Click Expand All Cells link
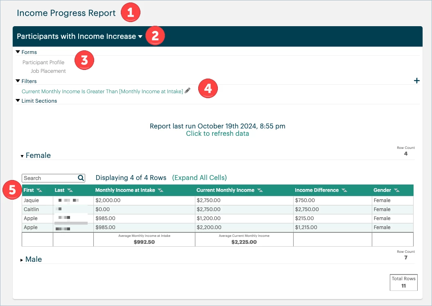This screenshot has height=306, width=432. (x=199, y=178)
